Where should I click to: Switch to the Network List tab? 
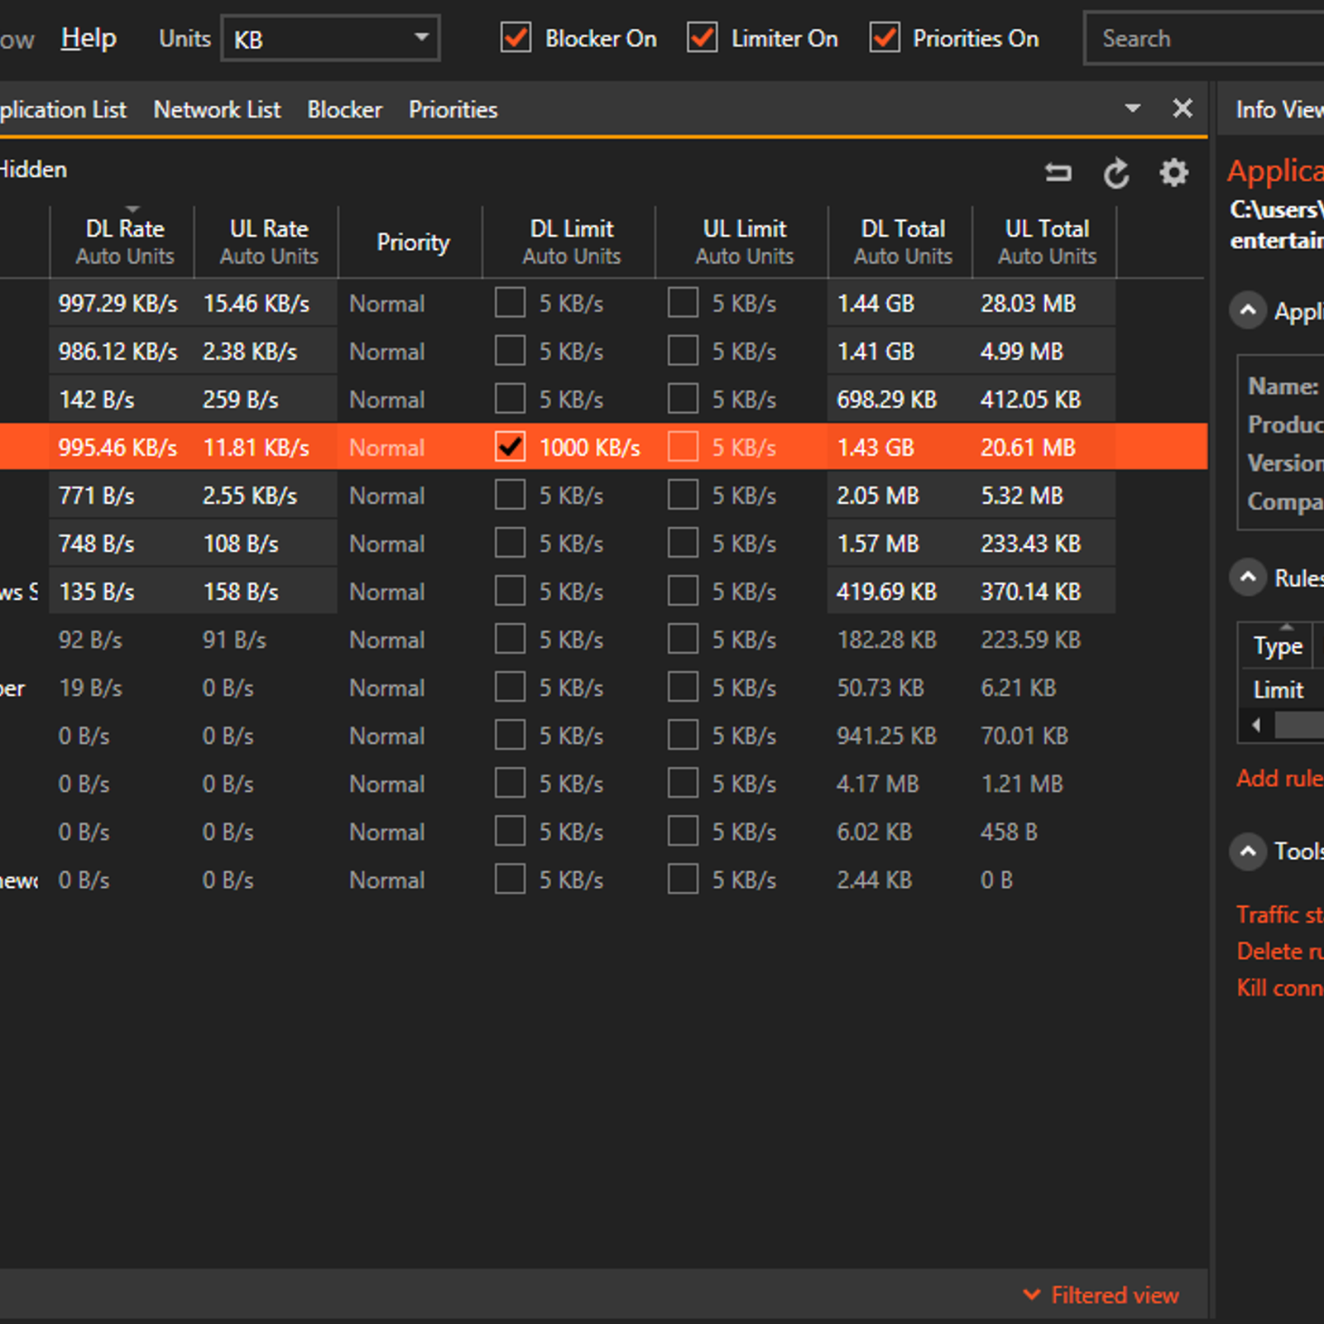pos(217,109)
